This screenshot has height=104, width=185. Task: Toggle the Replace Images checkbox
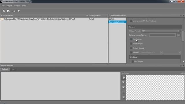(x=131, y=48)
